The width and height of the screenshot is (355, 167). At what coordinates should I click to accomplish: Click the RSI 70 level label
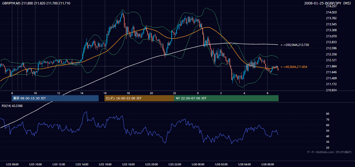[328, 119]
